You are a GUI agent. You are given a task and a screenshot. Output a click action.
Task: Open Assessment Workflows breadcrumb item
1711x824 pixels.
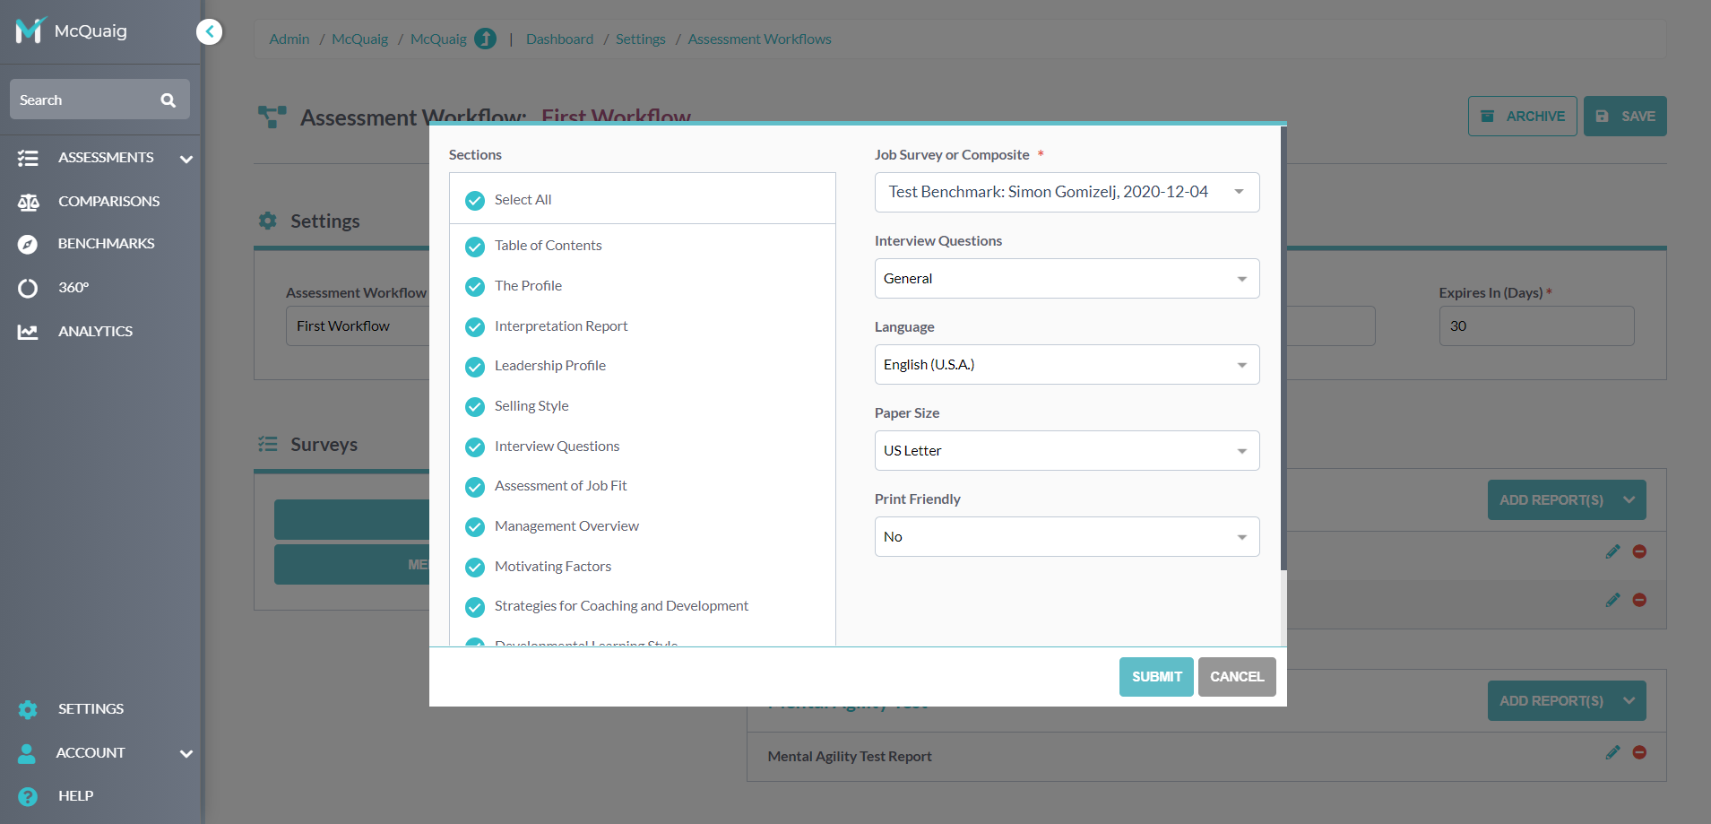coord(759,39)
